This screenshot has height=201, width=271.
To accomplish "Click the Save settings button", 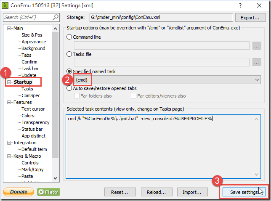I will coord(244,192).
